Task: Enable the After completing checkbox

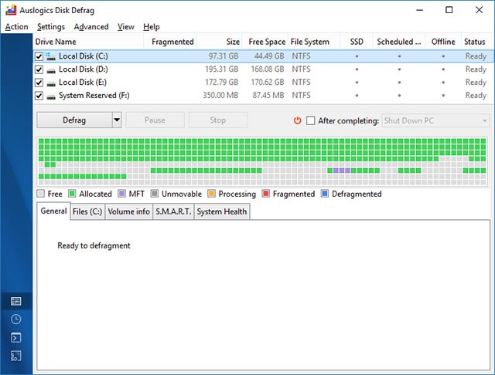Action: (x=311, y=120)
